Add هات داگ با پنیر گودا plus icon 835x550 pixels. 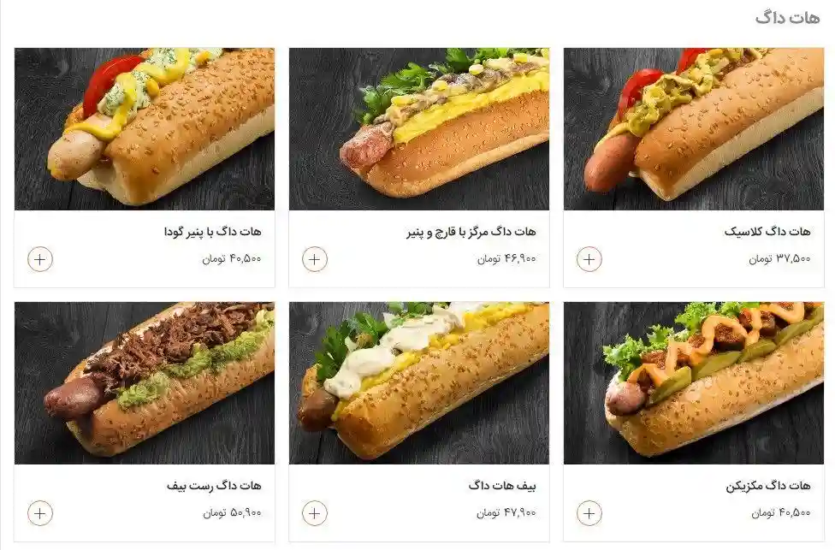40,259
